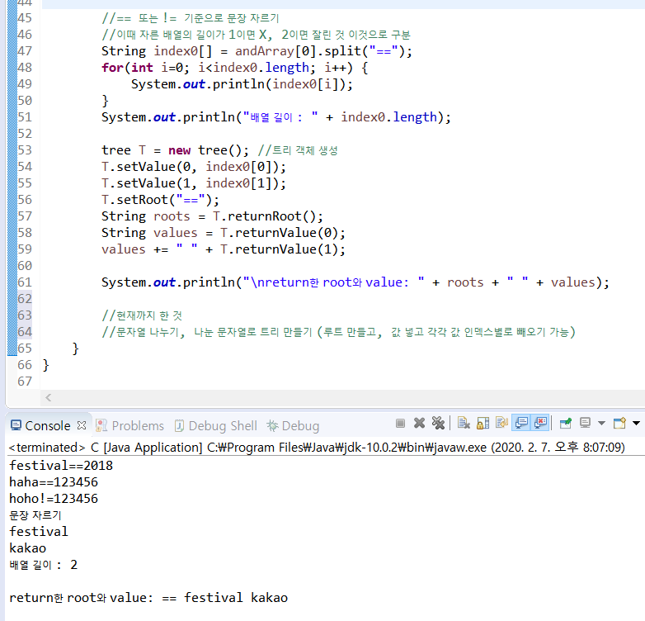
Task: Click console output '문장 자르기'
Action: (35, 515)
